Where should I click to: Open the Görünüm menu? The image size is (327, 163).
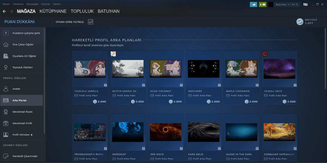(18, 4)
